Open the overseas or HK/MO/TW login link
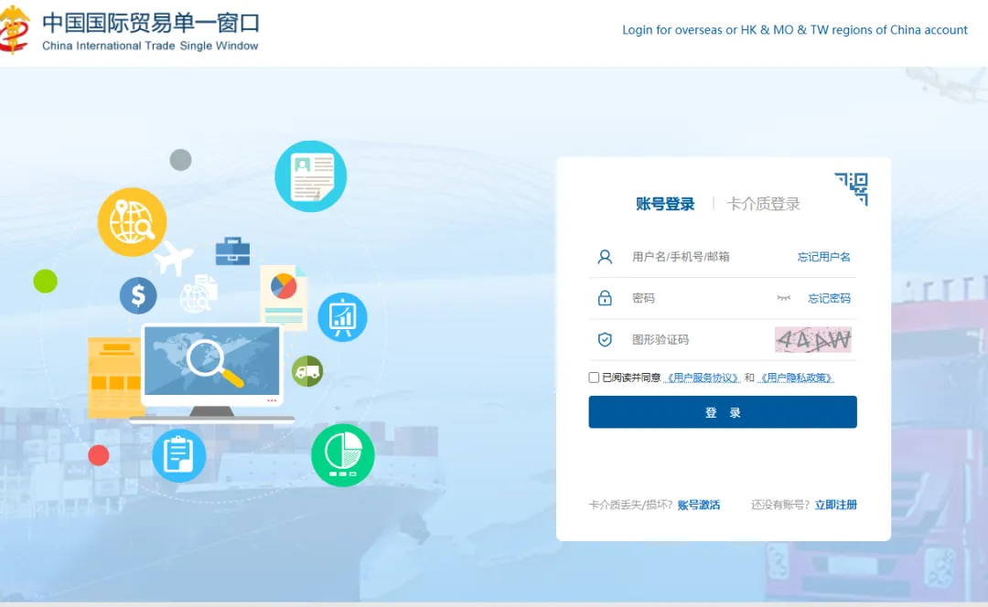Image resolution: width=988 pixels, height=607 pixels. point(795,29)
